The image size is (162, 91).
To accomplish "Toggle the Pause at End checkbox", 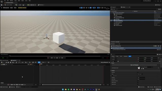I will pos(138,84).
